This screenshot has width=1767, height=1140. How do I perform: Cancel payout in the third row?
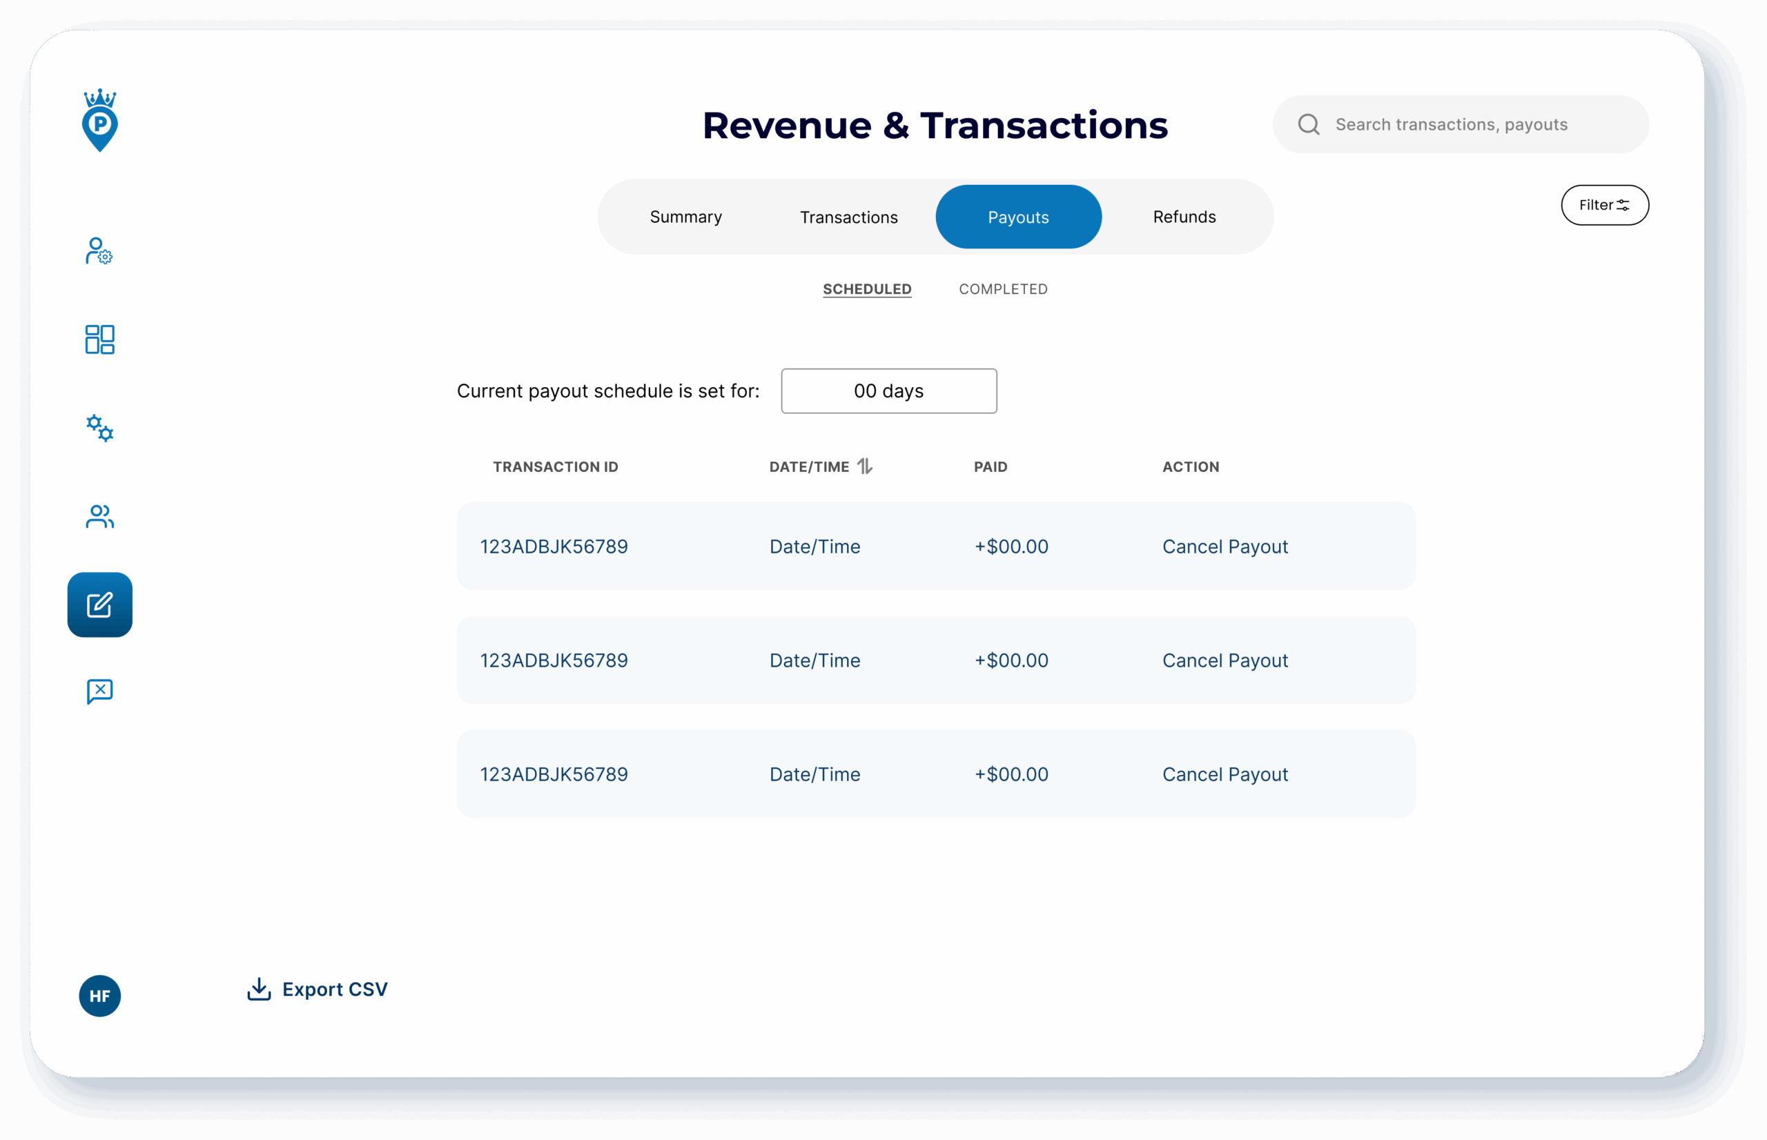[1224, 774]
